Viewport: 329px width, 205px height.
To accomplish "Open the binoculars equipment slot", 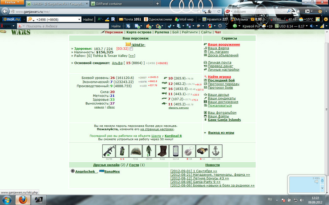I will click(202, 151).
